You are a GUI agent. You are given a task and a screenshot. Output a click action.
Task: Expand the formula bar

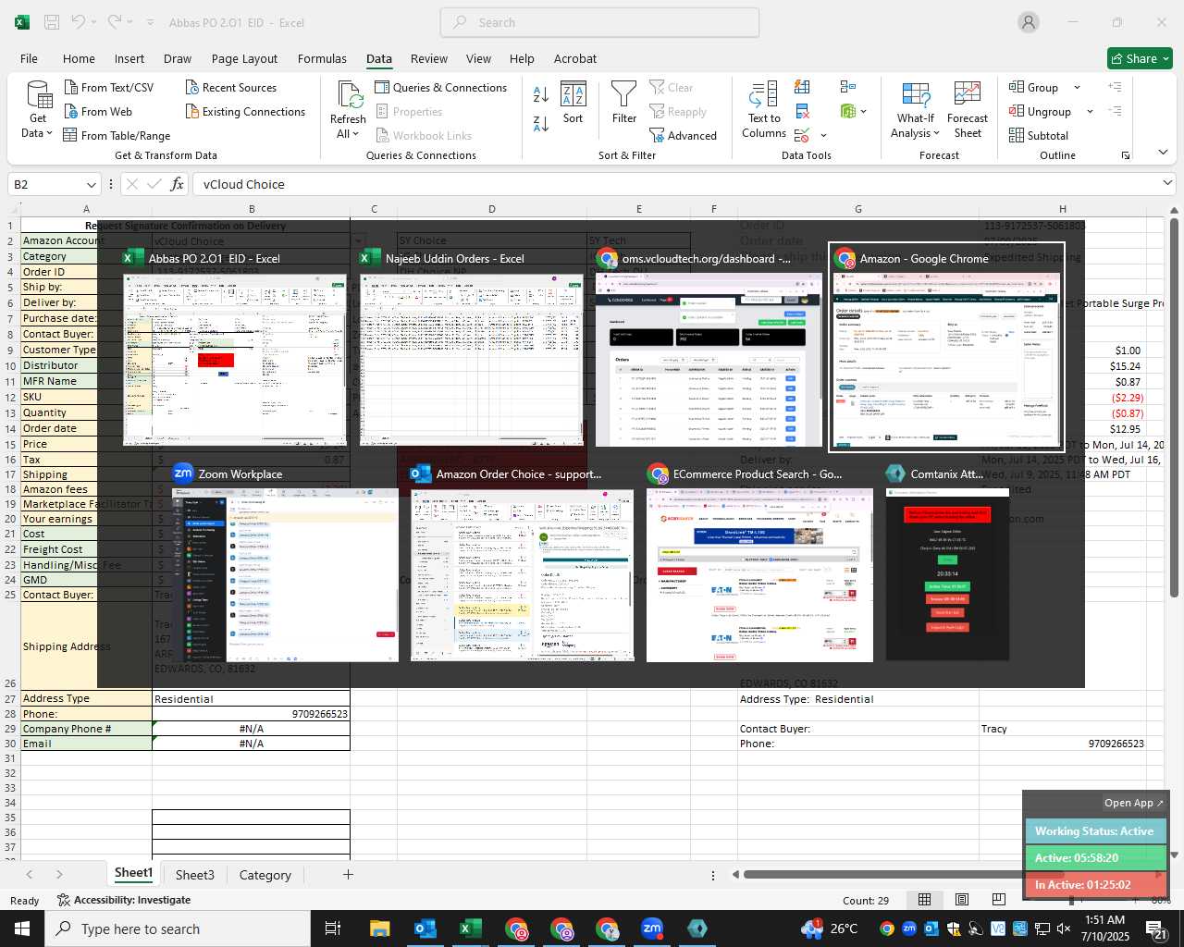click(1167, 183)
